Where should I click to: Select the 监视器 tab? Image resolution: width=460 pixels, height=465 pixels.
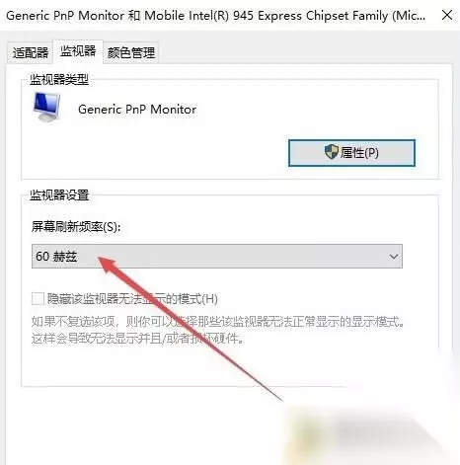(78, 51)
